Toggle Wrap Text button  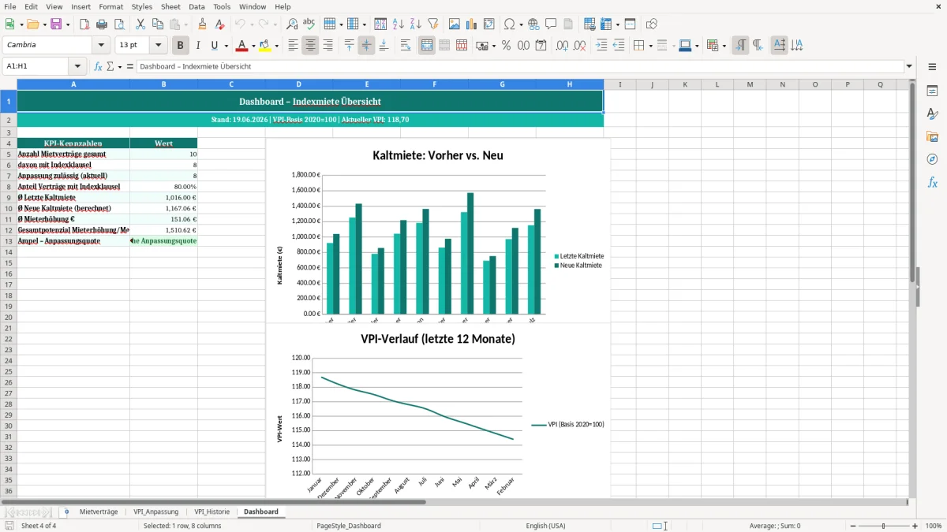[406, 46]
